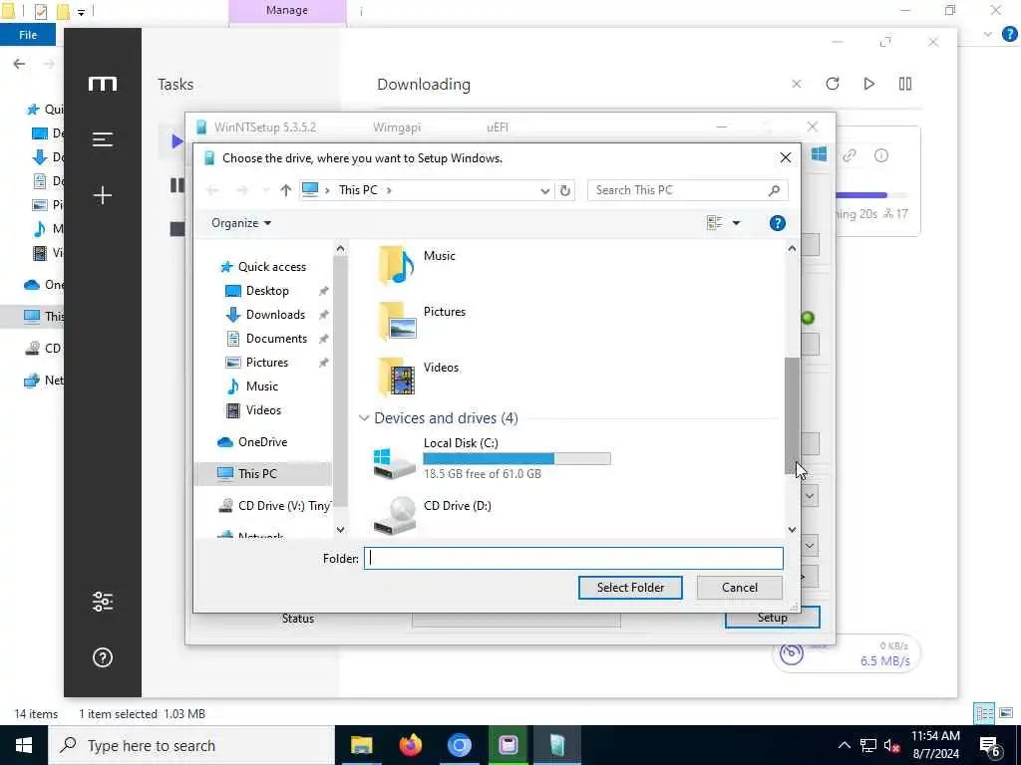Copy task link icon in Motrix
This screenshot has height=765, width=1021.
click(x=850, y=155)
